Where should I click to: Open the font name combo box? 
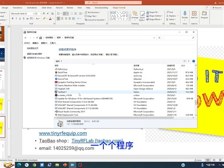pyautogui.click(x=23, y=13)
